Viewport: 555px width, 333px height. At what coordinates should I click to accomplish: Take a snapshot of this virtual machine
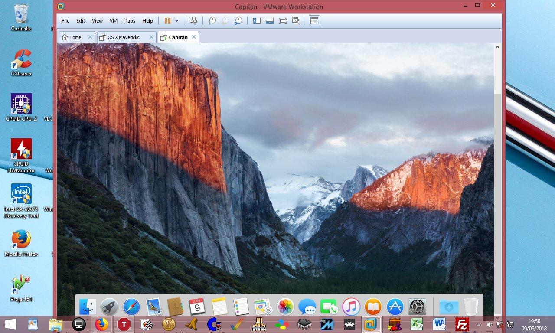212,21
